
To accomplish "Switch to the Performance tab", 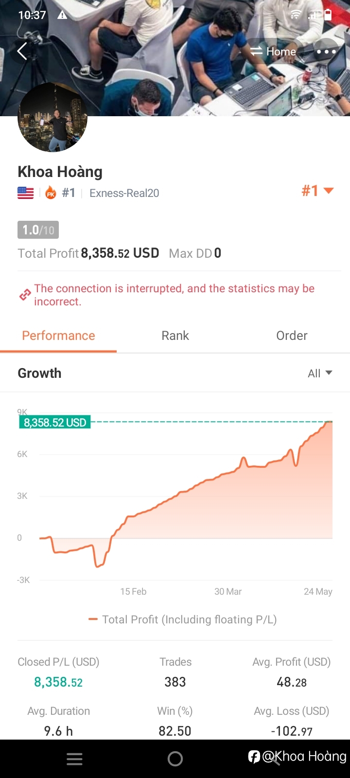I will (x=58, y=336).
